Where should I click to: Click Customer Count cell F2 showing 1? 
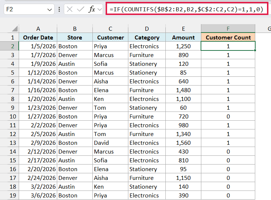pyautogui.click(x=228, y=46)
